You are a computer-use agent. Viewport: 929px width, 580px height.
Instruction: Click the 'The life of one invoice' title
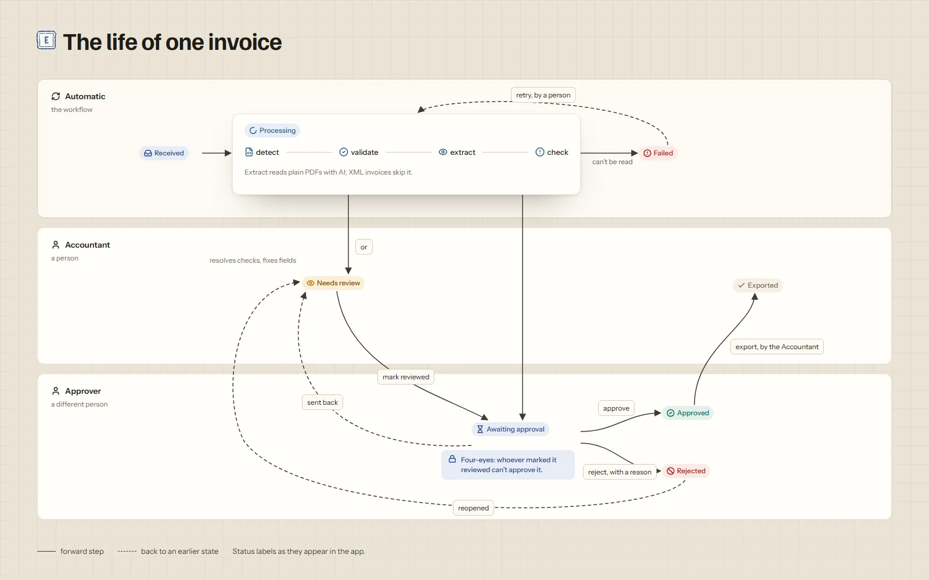pyautogui.click(x=172, y=42)
